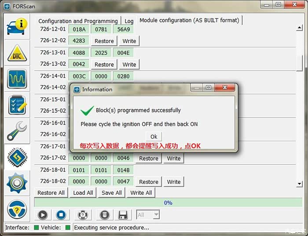Click the Save All button
Viewport: 308px width, 236px height.
112,193
